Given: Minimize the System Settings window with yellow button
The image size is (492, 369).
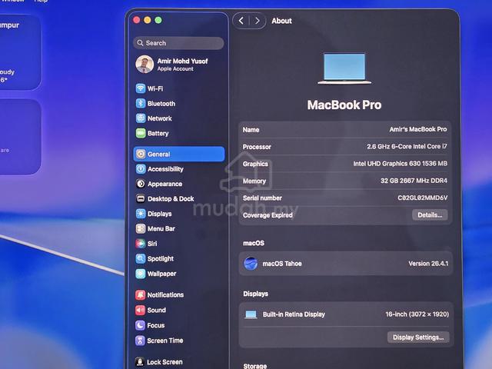Looking at the screenshot, I should [x=148, y=20].
